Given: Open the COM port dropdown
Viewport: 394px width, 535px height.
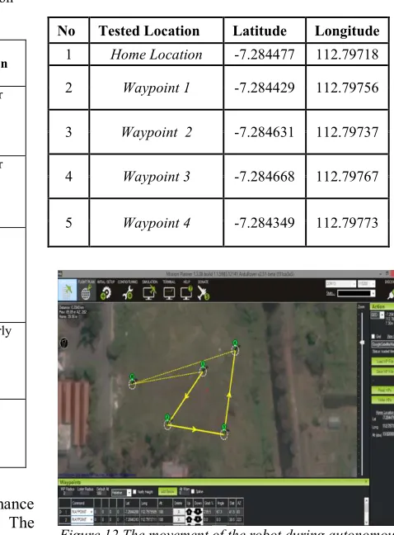Looking at the screenshot, I should click(x=341, y=284).
